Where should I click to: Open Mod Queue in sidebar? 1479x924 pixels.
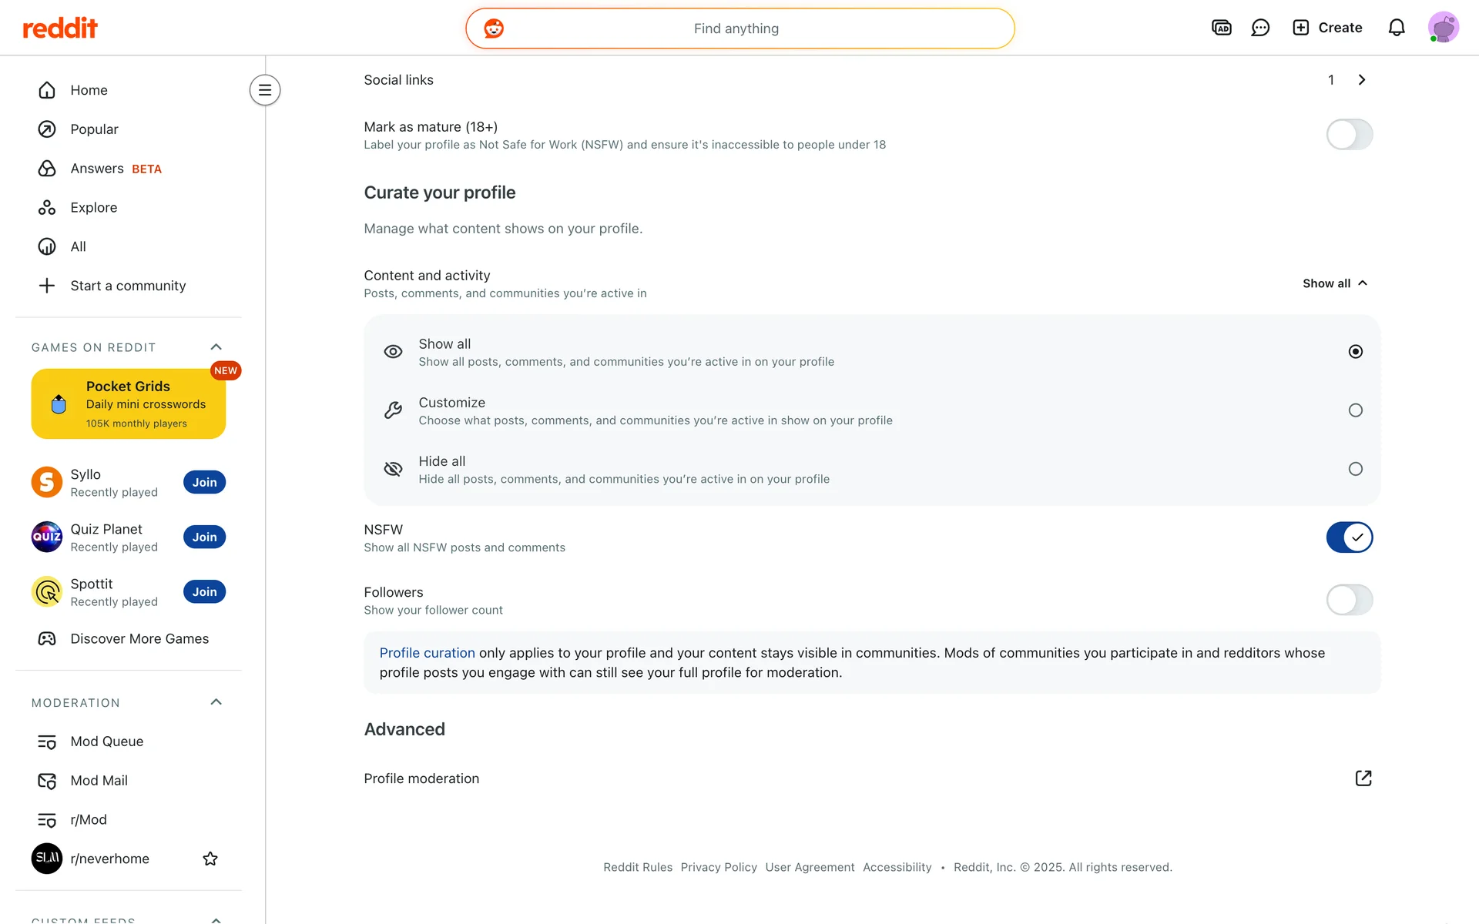(106, 742)
